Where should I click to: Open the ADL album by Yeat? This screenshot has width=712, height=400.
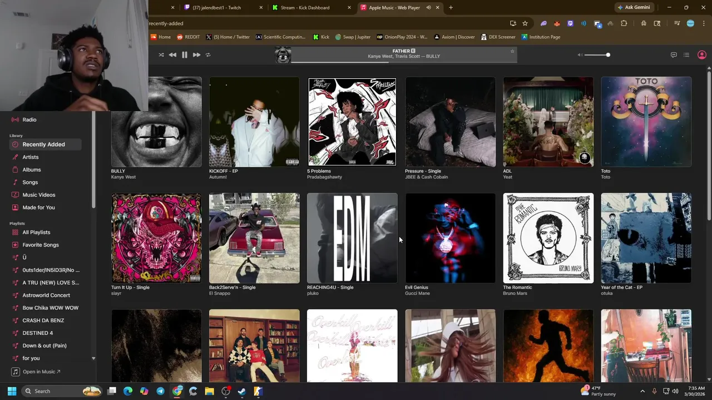pyautogui.click(x=548, y=122)
